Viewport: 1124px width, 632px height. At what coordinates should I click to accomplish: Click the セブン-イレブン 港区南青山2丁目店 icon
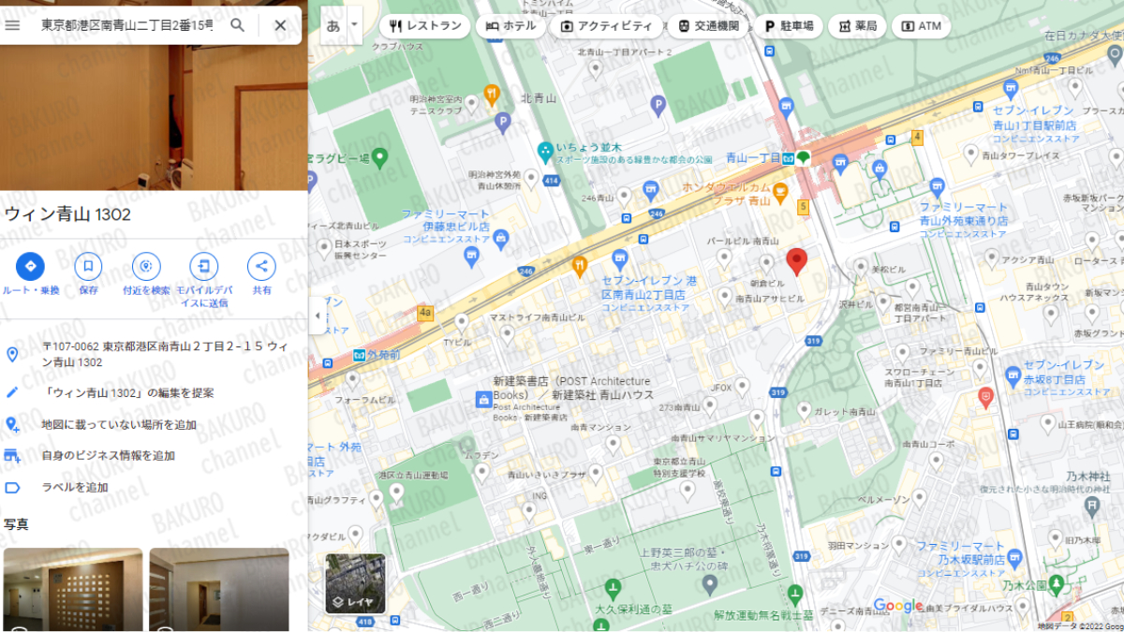coord(619,257)
